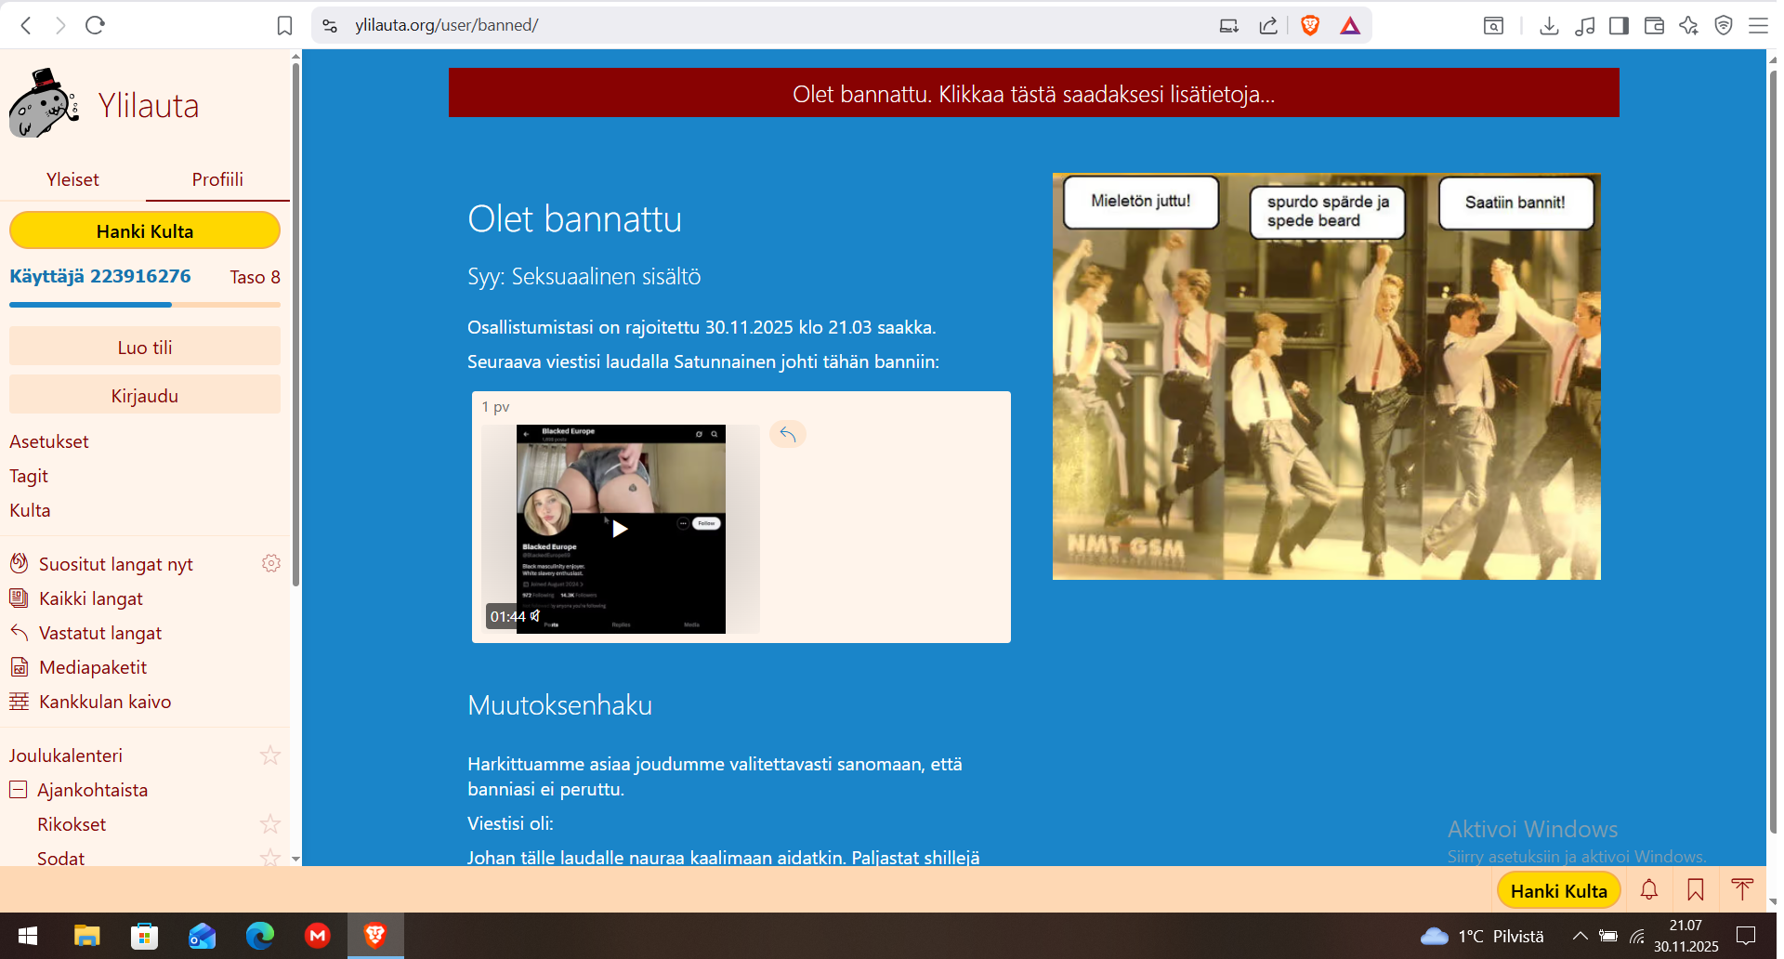
Task: Favorite Rikokset board with the star
Action: [x=270, y=824]
